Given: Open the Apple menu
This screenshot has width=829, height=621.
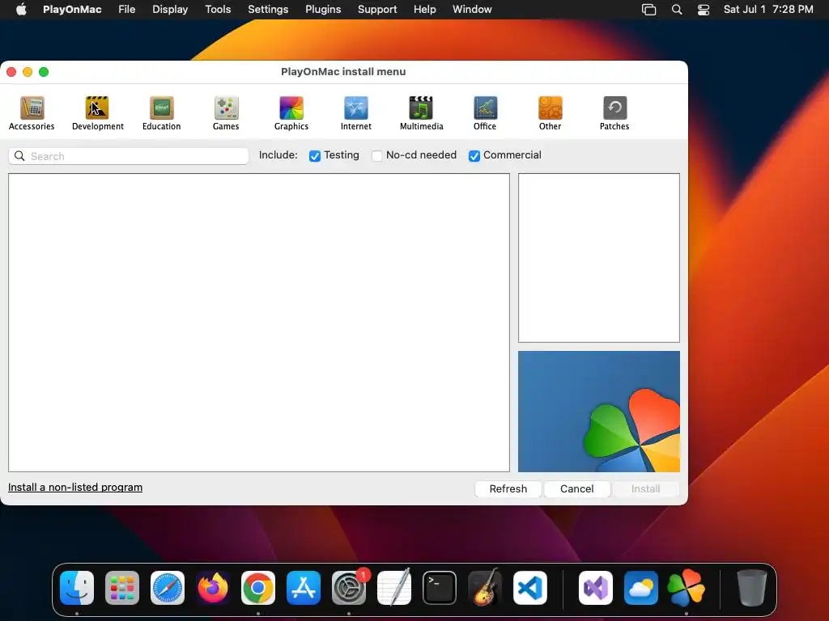Looking at the screenshot, I should pos(21,10).
